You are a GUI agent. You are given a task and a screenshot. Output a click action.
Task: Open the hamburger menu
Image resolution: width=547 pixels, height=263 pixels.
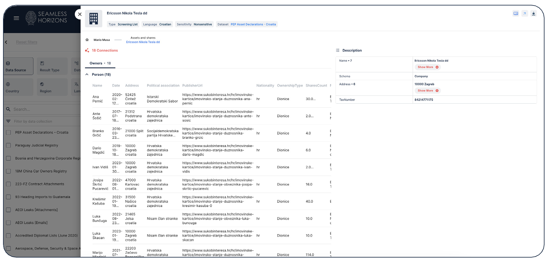[x=16, y=18]
